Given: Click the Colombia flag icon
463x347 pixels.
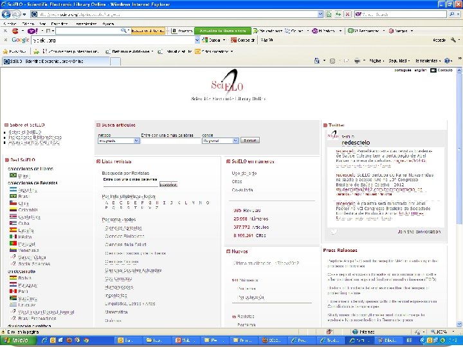Looking at the screenshot, I should pyautogui.click(x=13, y=209).
